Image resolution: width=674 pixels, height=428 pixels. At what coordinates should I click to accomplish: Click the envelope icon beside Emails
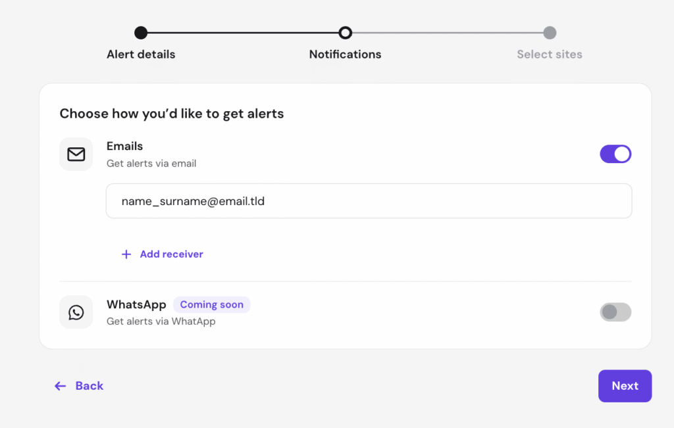pyautogui.click(x=76, y=155)
